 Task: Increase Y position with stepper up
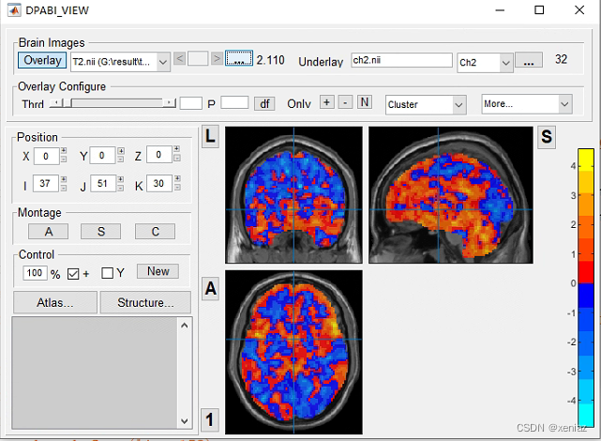click(x=121, y=150)
